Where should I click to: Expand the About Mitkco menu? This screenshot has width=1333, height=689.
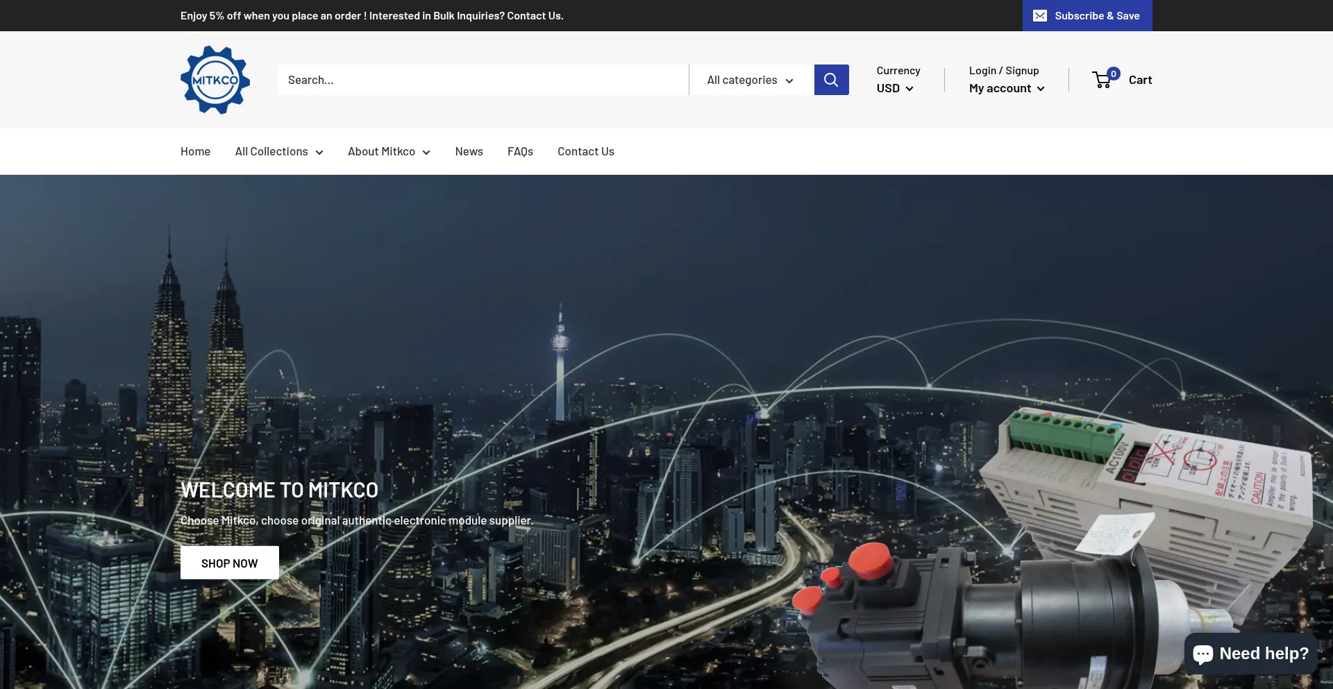[x=389, y=151]
